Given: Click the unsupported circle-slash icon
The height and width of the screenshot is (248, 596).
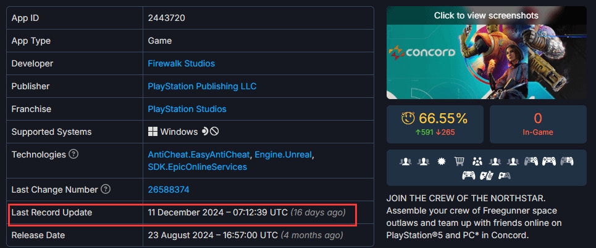Looking at the screenshot, I should pyautogui.click(x=214, y=131).
